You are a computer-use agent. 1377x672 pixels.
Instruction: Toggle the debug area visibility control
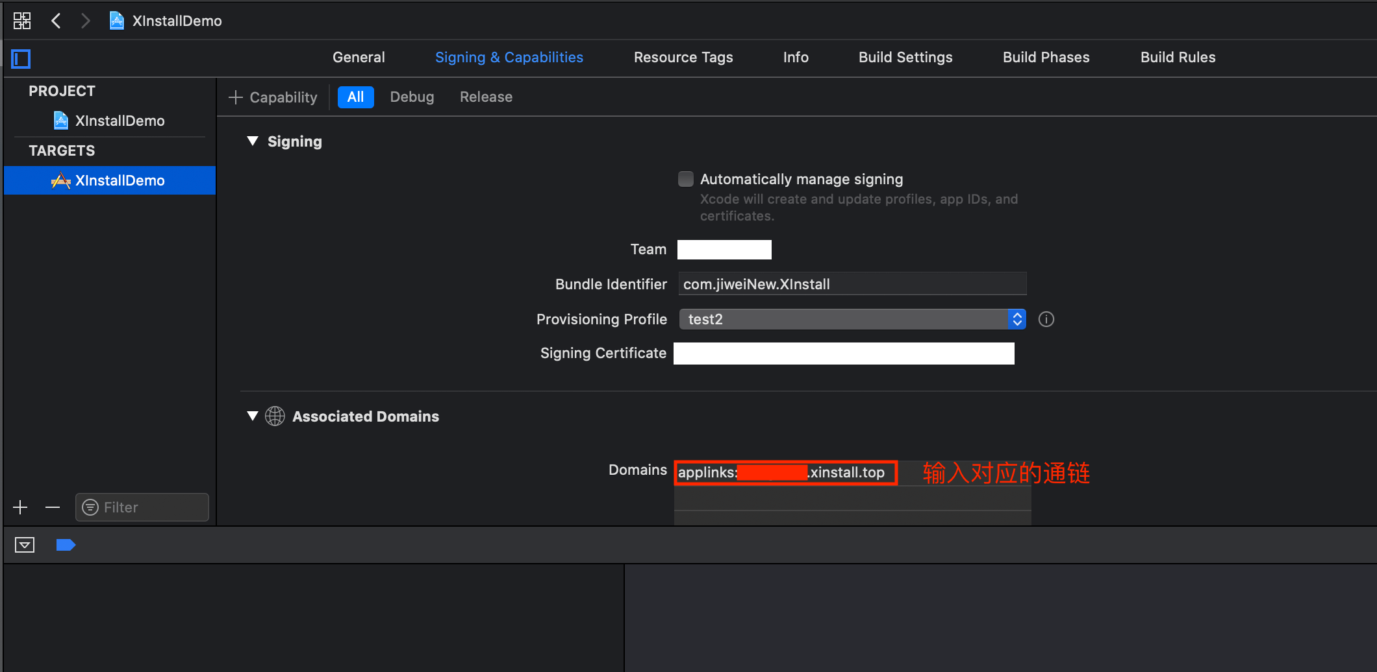click(x=24, y=544)
